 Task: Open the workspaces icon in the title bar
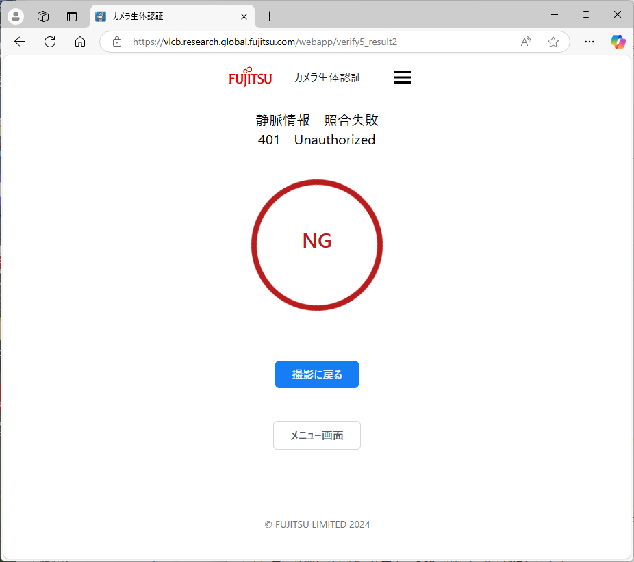43,16
